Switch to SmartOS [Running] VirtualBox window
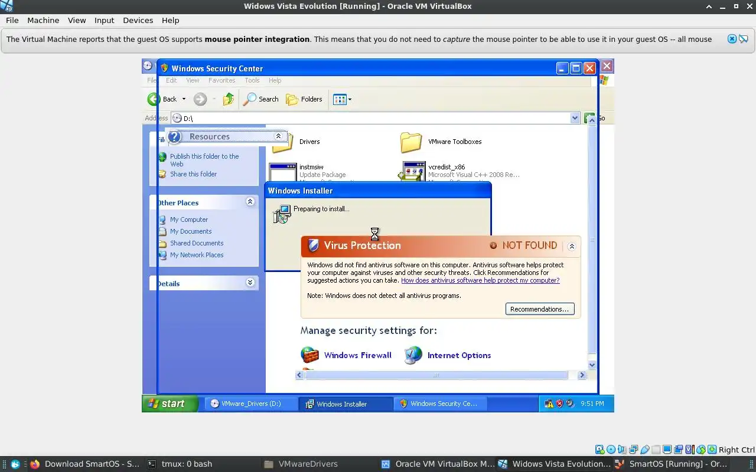Screen dimensions: 756x472 (671, 464)
